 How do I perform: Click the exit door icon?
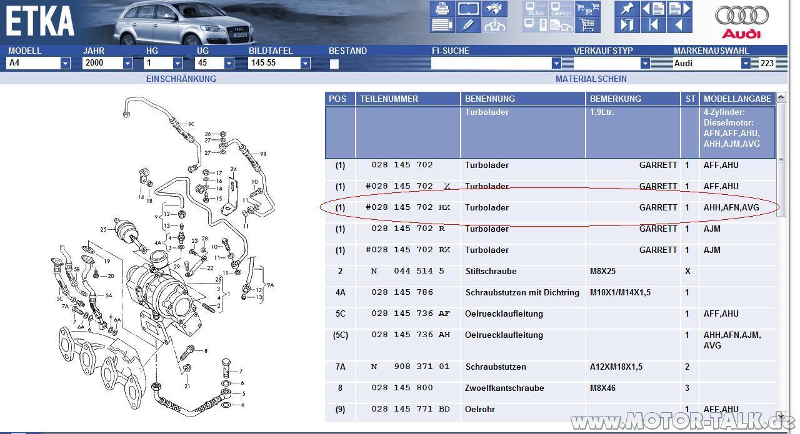pos(627,26)
